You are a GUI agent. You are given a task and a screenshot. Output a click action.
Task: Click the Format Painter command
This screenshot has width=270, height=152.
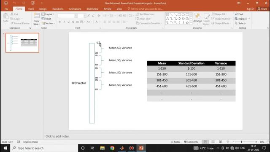pos(20,23)
